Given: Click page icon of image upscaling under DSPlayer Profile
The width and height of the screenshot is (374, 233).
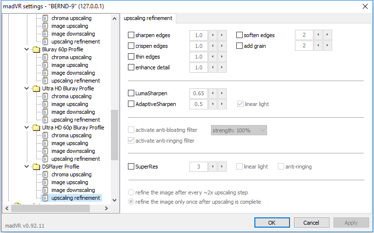Looking at the screenshot, I should pyautogui.click(x=45, y=182).
